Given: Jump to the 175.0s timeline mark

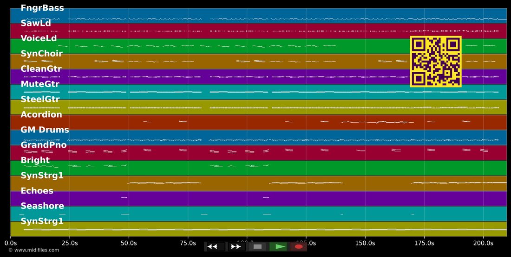Looking at the screenshot, I should 424,243.
